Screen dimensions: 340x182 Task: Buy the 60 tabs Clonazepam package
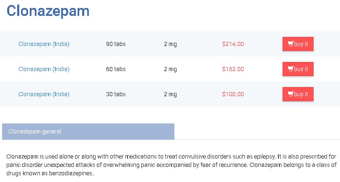pos(298,69)
